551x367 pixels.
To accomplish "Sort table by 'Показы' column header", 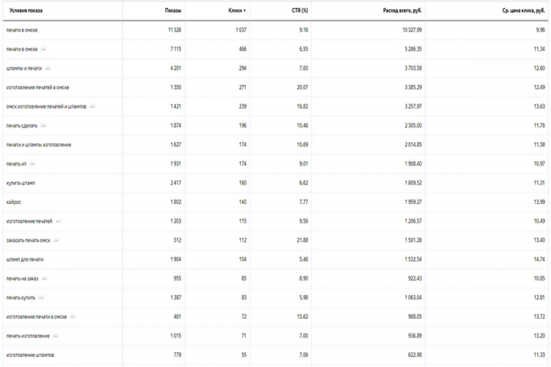I will pyautogui.click(x=173, y=11).
